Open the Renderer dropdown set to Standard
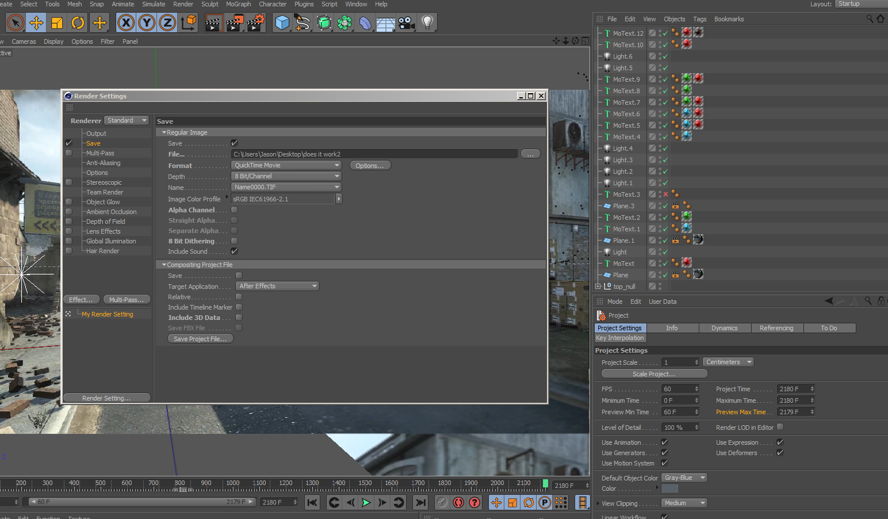This screenshot has height=519, width=888. (x=127, y=120)
